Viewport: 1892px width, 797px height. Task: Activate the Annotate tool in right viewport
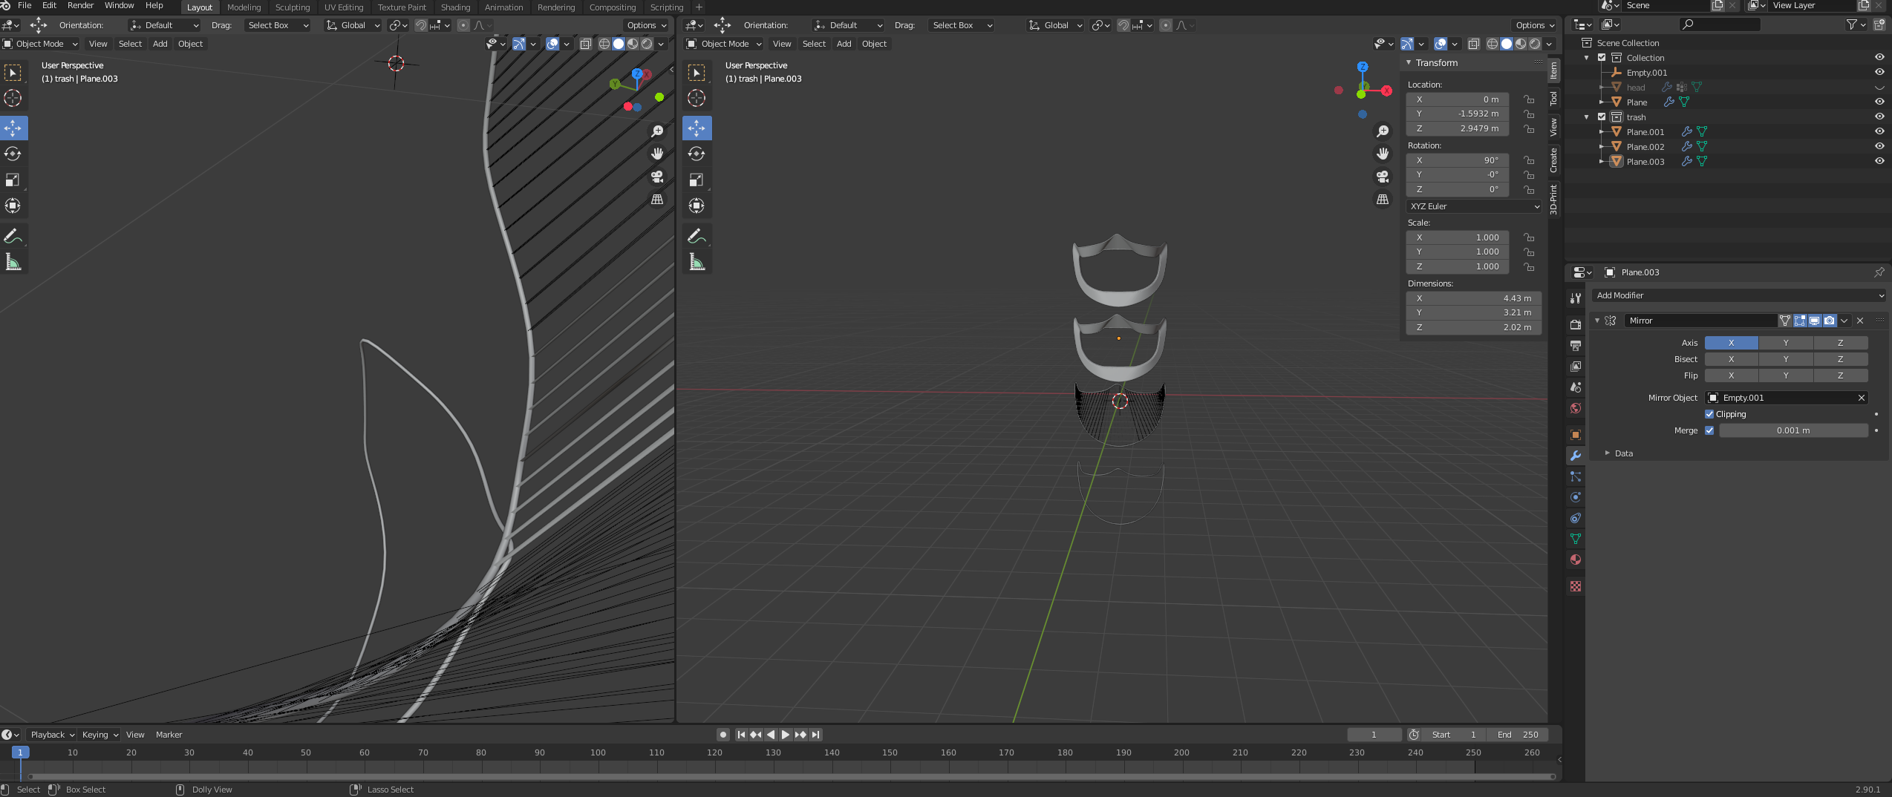point(696,237)
